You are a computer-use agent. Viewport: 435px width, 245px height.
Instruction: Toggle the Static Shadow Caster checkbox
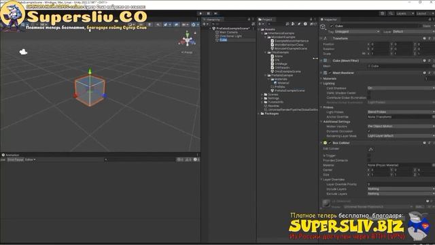tap(369, 93)
